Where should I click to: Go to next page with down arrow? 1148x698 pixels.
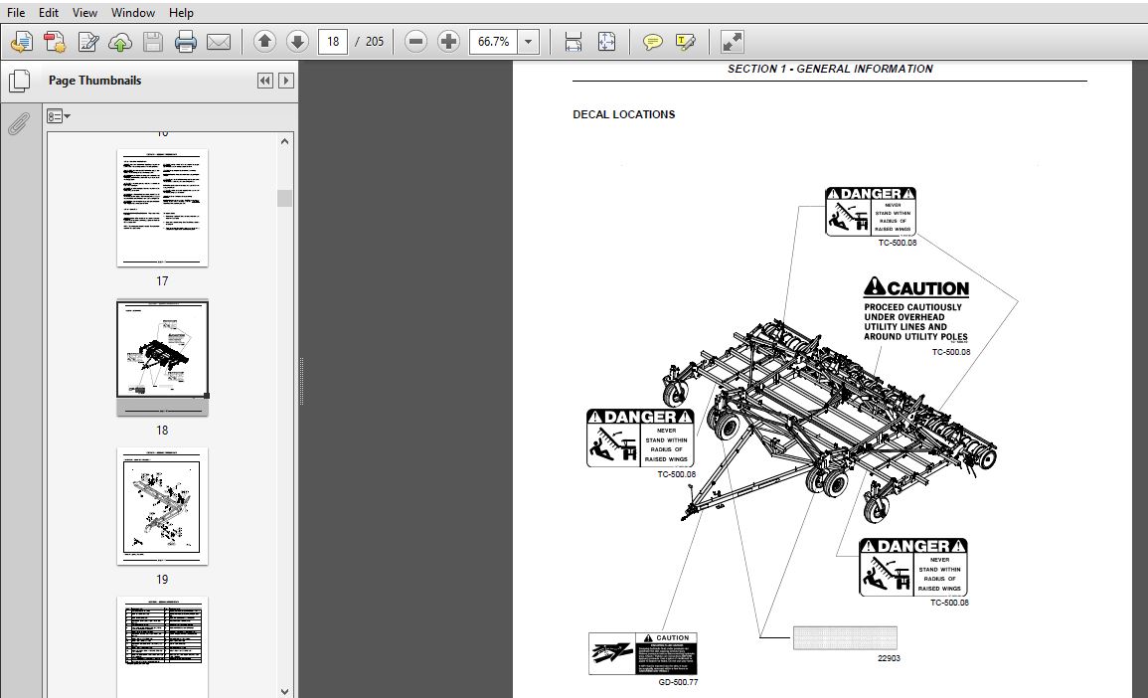(297, 42)
